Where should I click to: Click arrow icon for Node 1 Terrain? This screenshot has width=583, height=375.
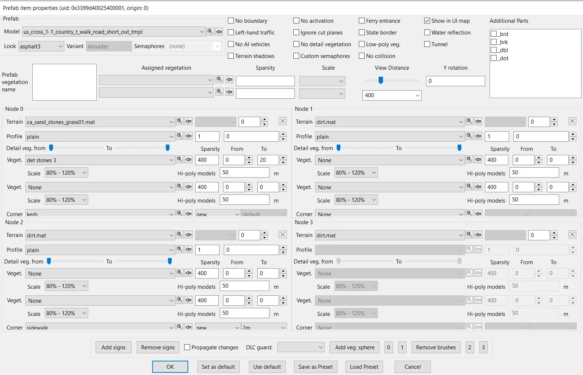(478, 121)
